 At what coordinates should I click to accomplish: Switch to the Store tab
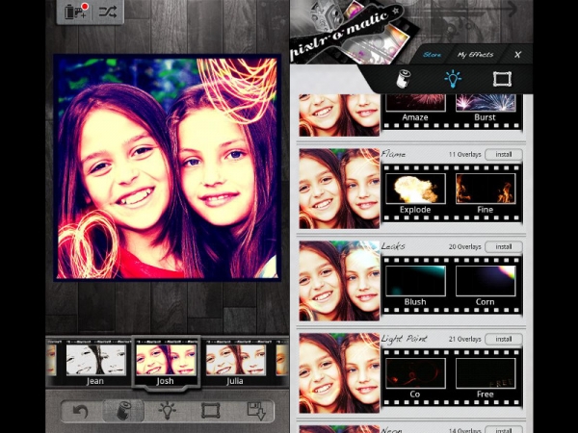click(x=432, y=55)
